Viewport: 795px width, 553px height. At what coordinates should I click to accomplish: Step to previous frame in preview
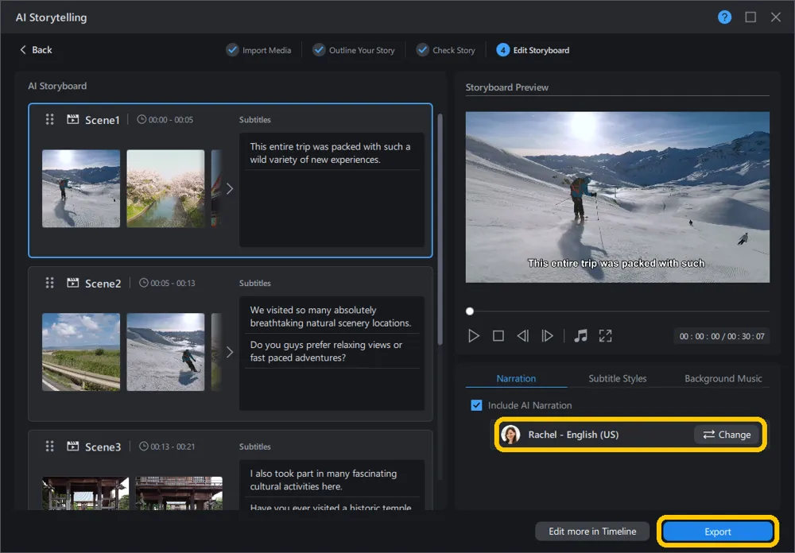coord(523,336)
